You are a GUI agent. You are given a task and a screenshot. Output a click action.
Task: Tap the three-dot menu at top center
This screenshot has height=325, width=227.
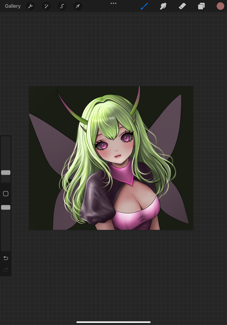tap(113, 3)
